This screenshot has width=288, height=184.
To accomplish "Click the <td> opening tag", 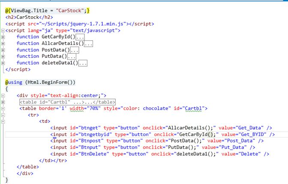I will coord(45,122).
